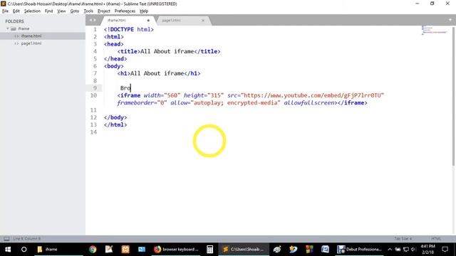Collapse the iframe folder in sidebar
This screenshot has height=256, width=456.
click(8, 28)
